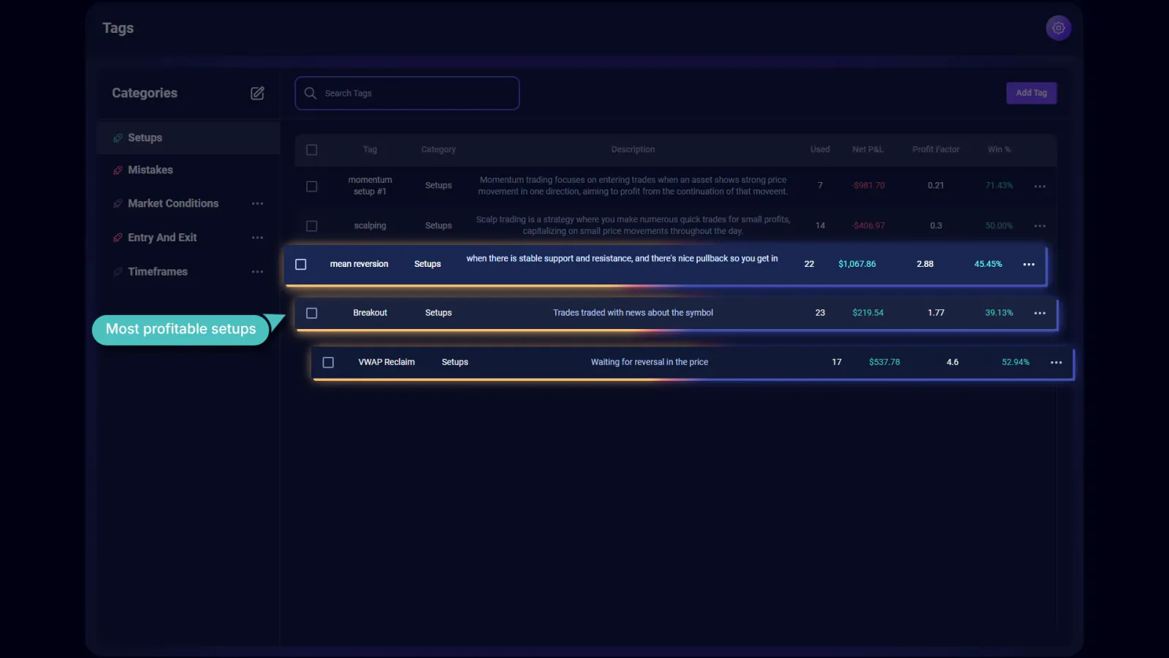This screenshot has width=1169, height=658.
Task: Click the Add Tag button
Action: 1031,93
